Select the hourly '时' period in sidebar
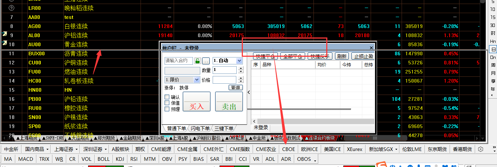The image size is (497, 167). 493,33
